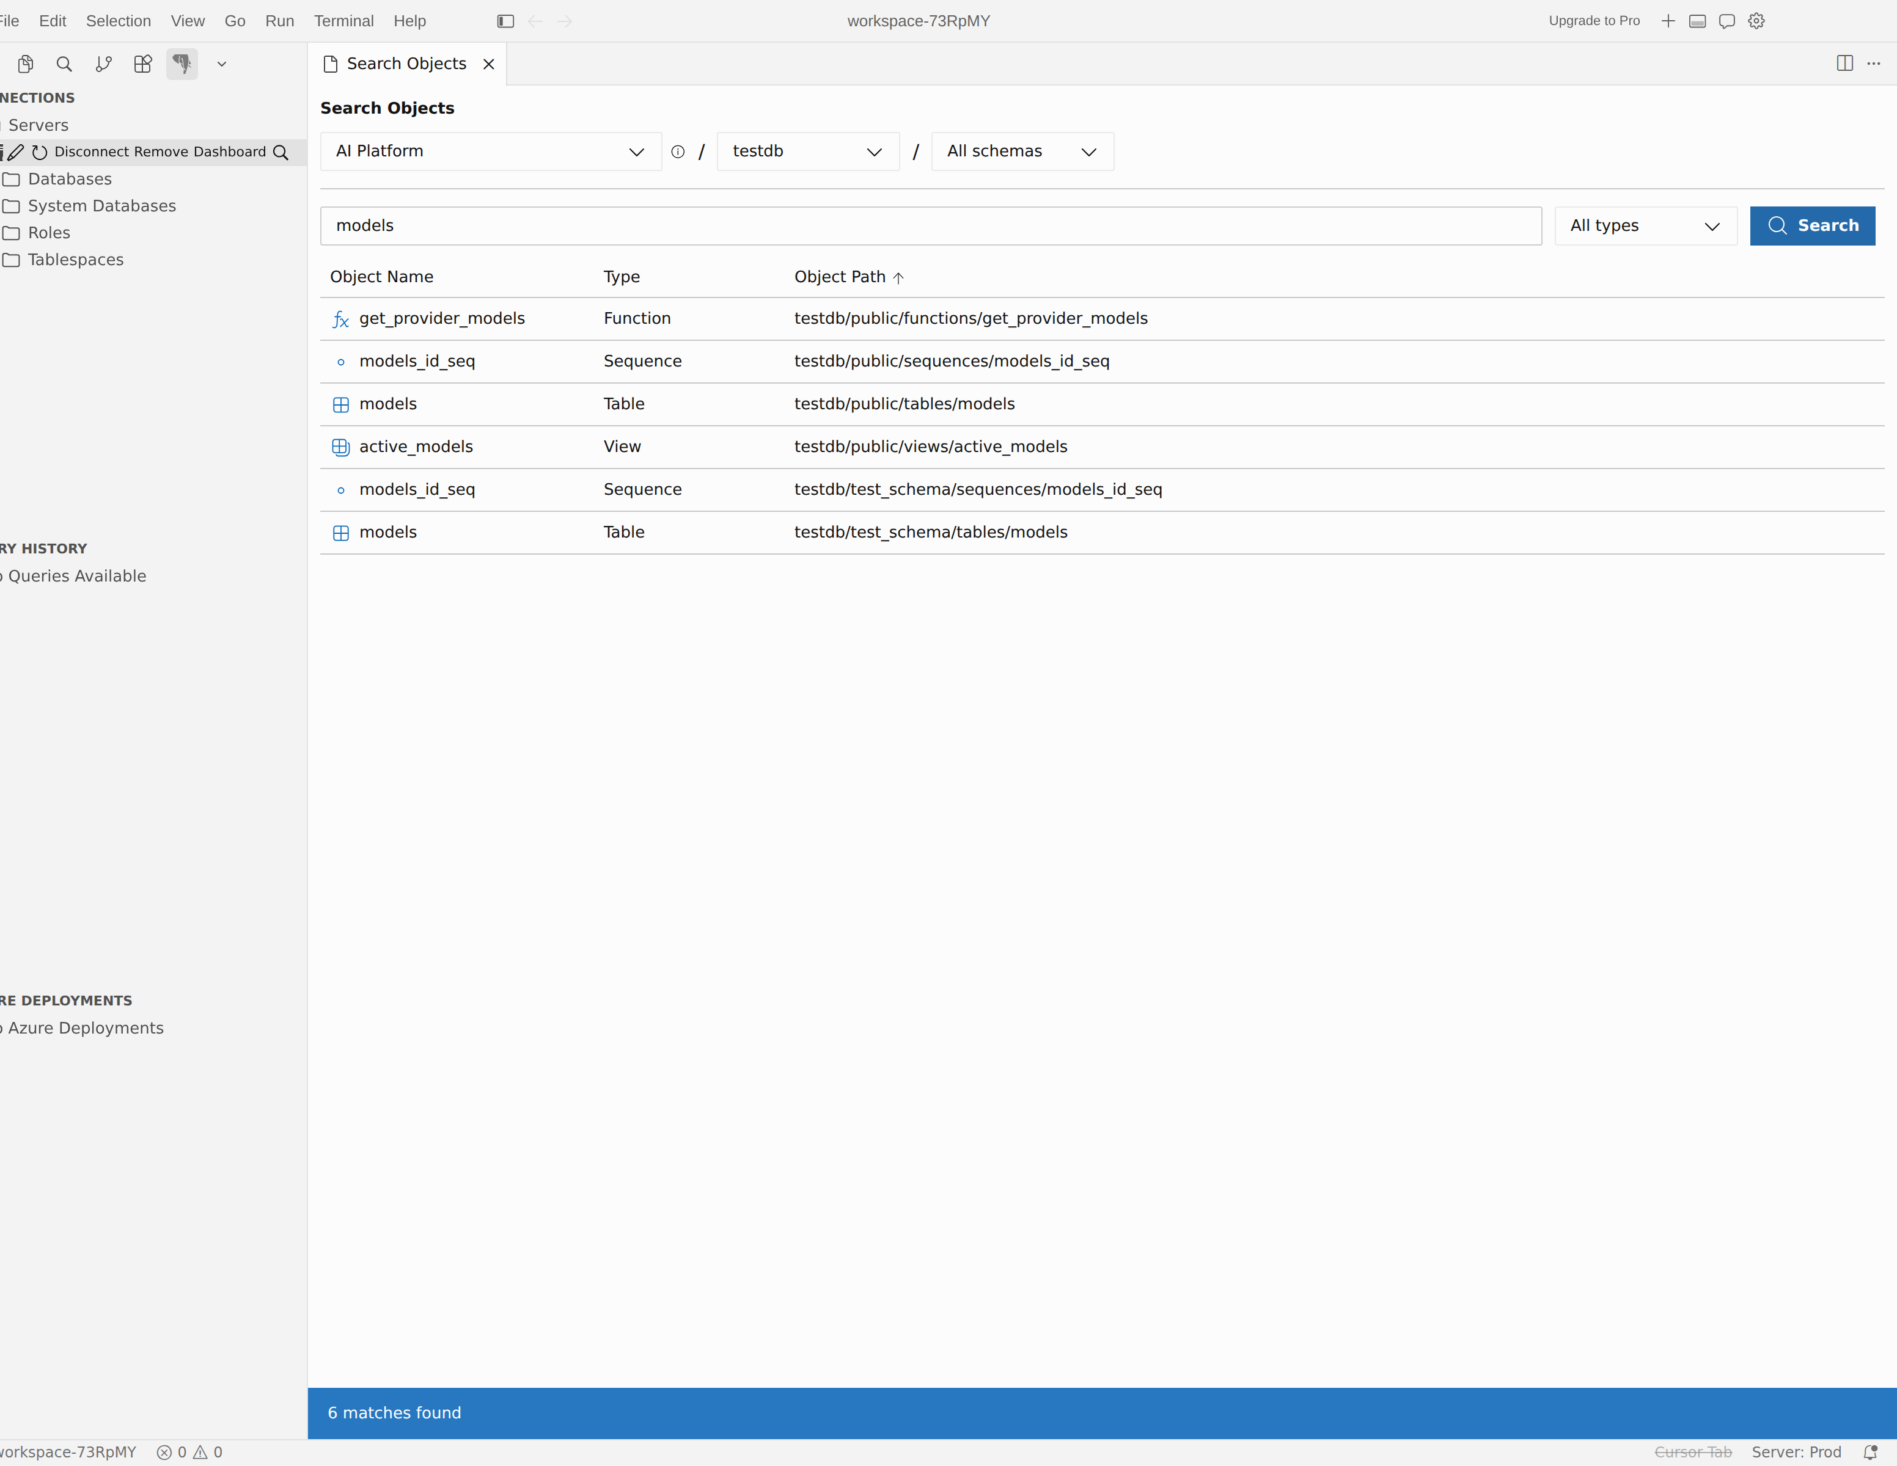The image size is (1897, 1466).
Task: Click the search objects magnifier on server row
Action: point(281,152)
